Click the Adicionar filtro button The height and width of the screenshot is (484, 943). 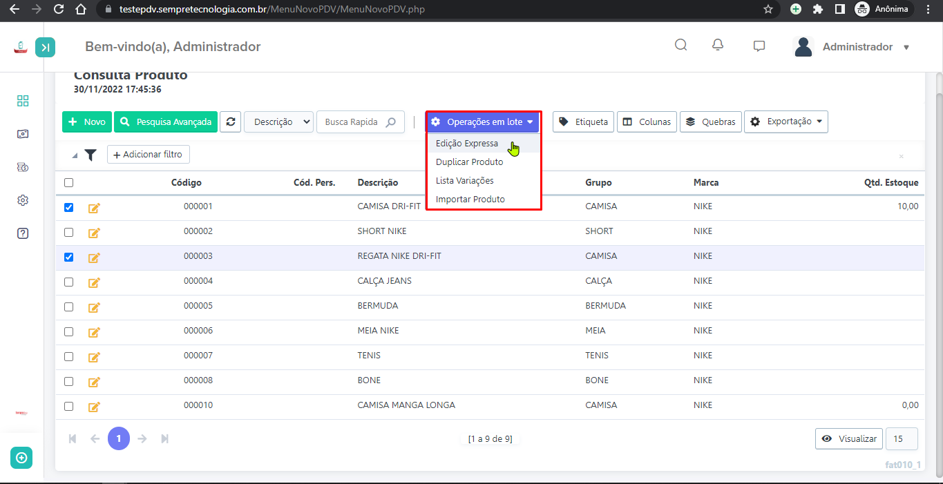pyautogui.click(x=149, y=155)
